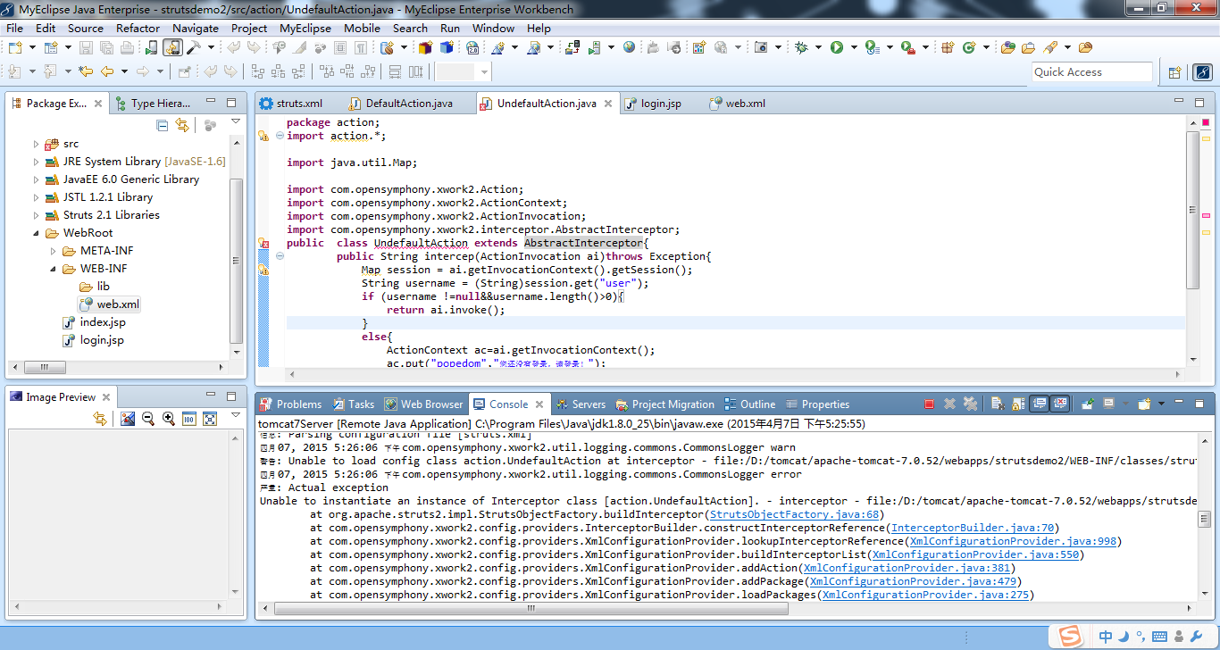Image resolution: width=1220 pixels, height=650 pixels.
Task: Open the XmlConfigurationProvider.java:998 link
Action: pyautogui.click(x=1012, y=541)
